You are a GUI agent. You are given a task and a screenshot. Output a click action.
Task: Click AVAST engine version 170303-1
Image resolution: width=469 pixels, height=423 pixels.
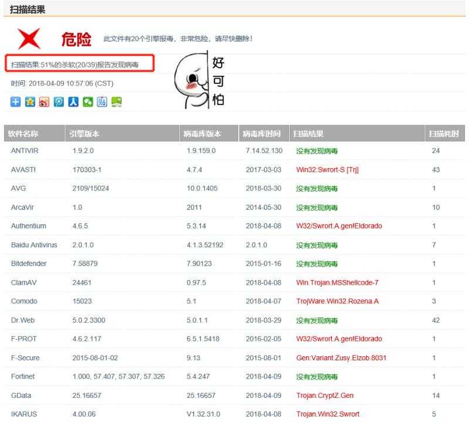[87, 169]
